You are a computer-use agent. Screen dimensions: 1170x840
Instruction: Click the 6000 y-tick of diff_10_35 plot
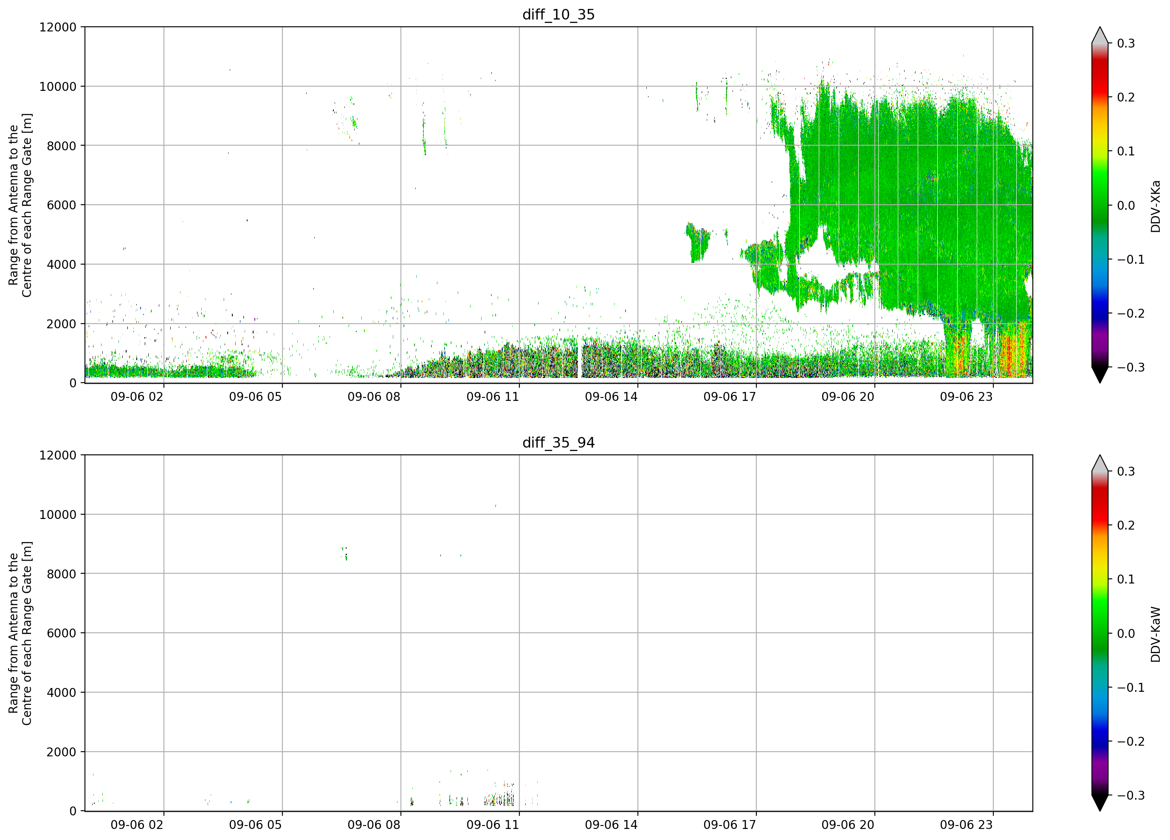62,206
